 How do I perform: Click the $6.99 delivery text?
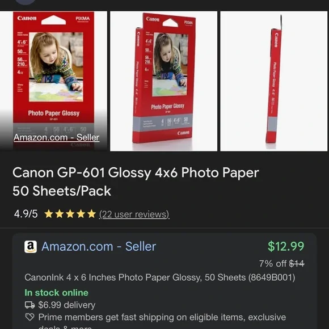click(x=67, y=305)
